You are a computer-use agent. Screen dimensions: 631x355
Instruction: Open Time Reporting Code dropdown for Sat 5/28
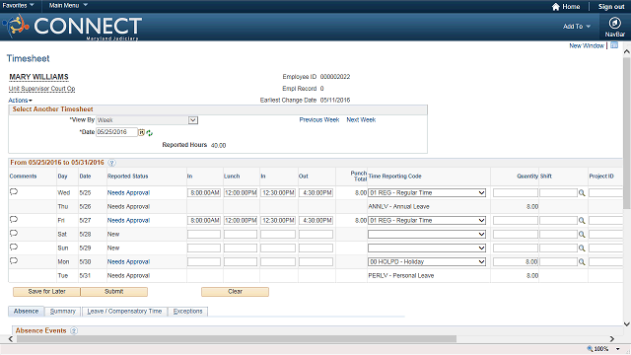pyautogui.click(x=427, y=235)
